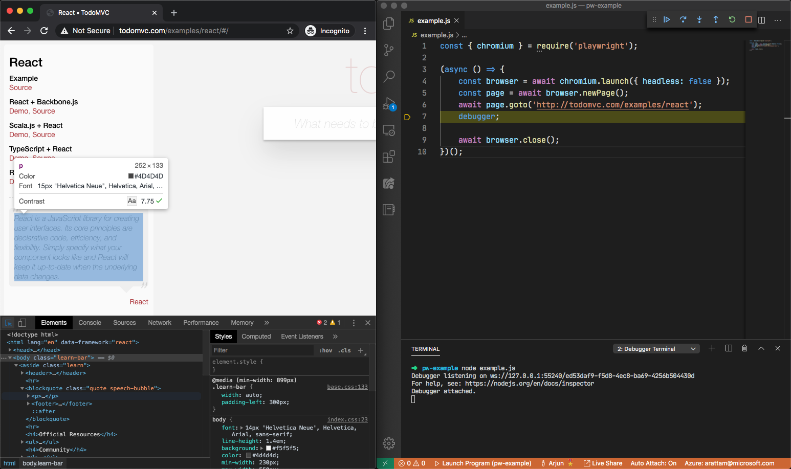Activate the DevTools inspect element picker

pos(9,323)
